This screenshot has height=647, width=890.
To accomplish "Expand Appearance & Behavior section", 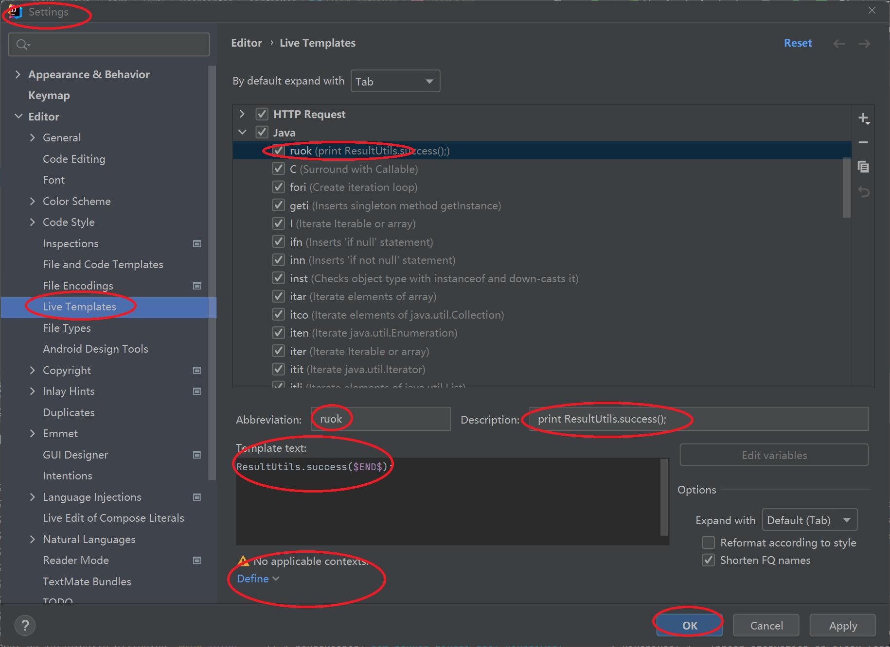I will [18, 74].
